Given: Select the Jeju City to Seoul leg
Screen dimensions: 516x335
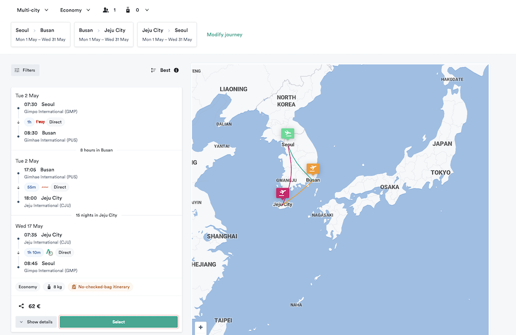Looking at the screenshot, I should tap(167, 35).
